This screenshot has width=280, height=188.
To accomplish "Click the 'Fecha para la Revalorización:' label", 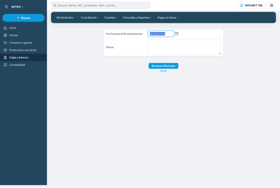I will coord(124,34).
